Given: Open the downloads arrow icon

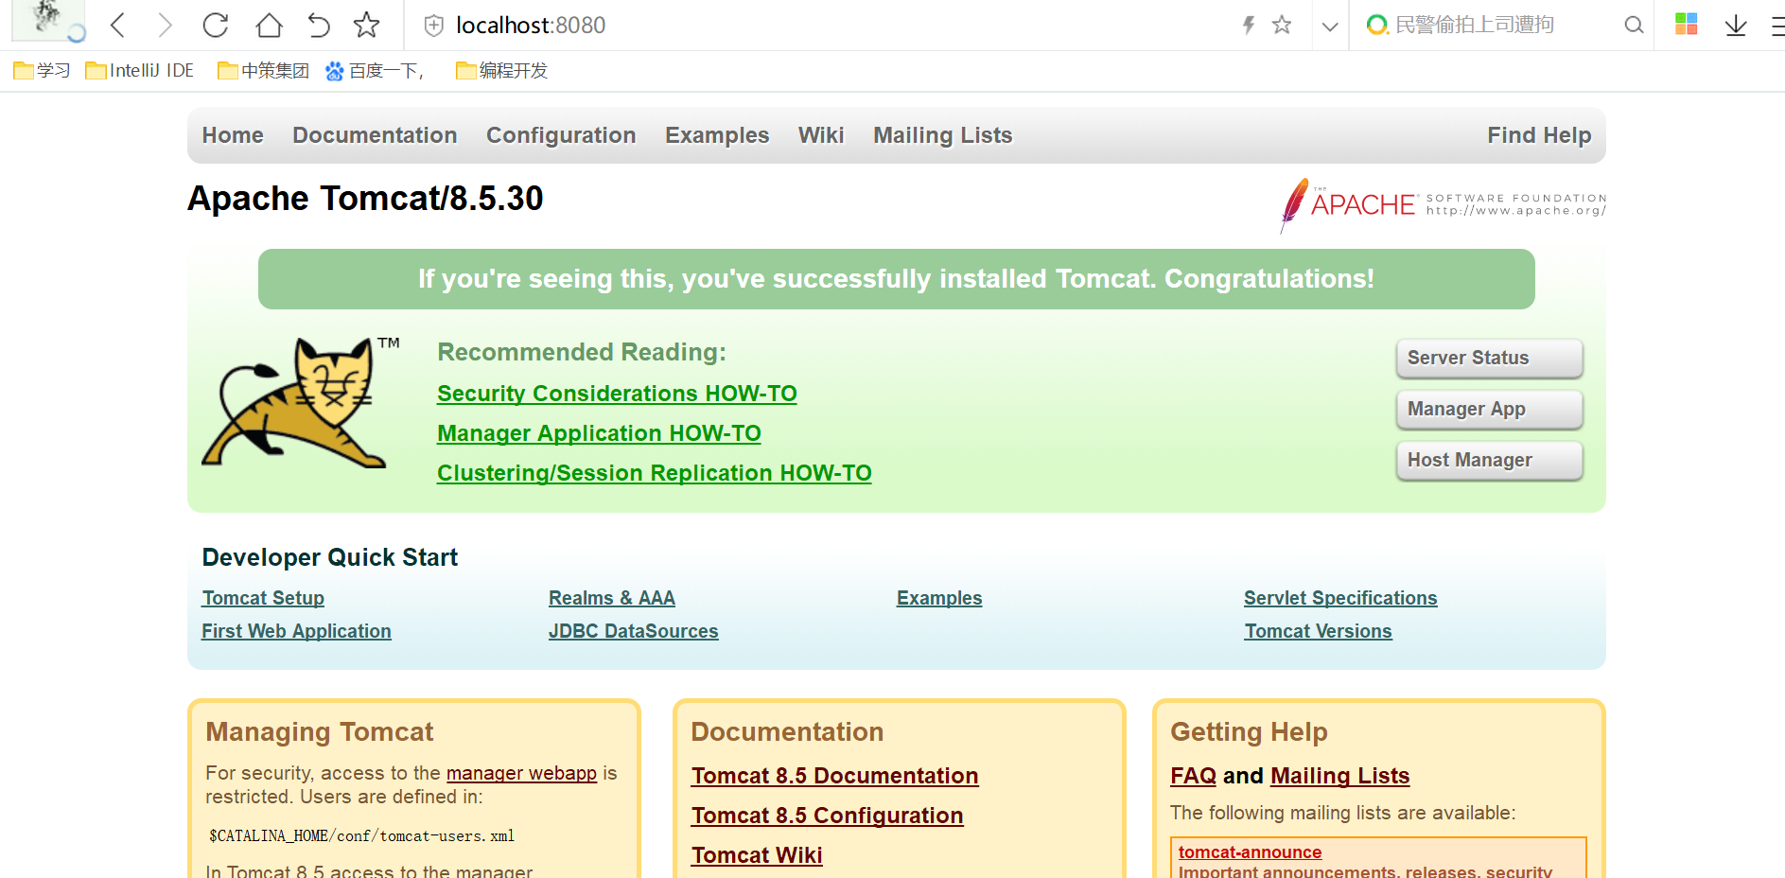Looking at the screenshot, I should click(1736, 26).
